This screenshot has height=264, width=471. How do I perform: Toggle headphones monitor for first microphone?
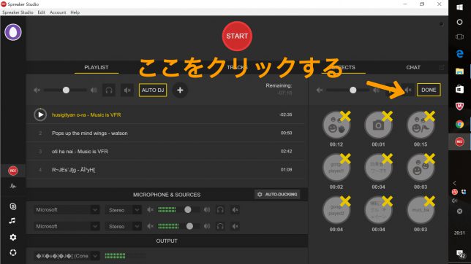pos(220,210)
